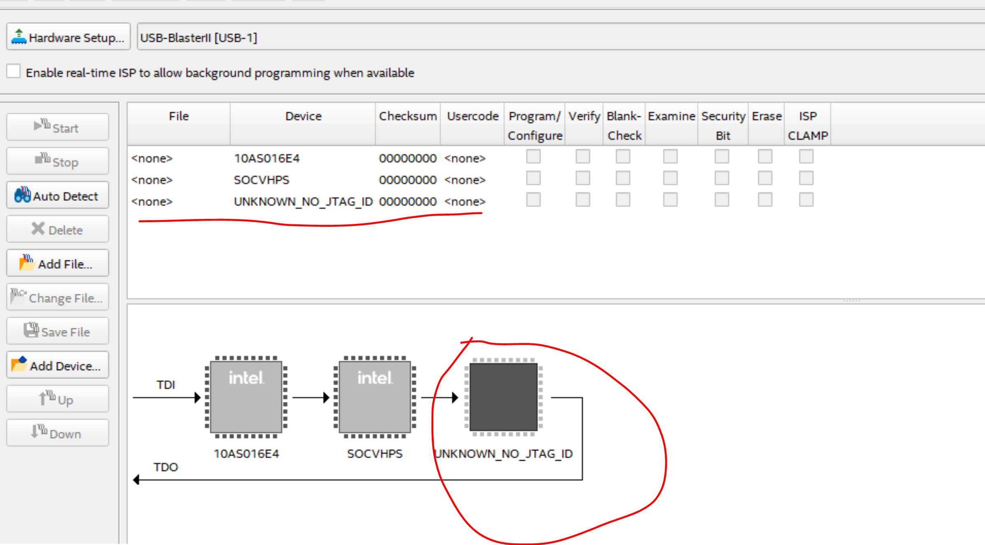Click Add File button
The width and height of the screenshot is (985, 545).
pyautogui.click(x=58, y=263)
